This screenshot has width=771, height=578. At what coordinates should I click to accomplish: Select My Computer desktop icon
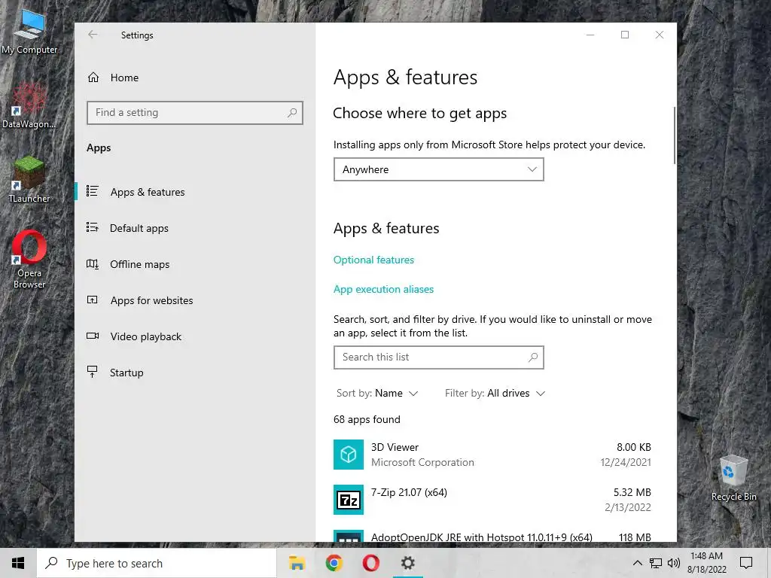click(x=29, y=32)
